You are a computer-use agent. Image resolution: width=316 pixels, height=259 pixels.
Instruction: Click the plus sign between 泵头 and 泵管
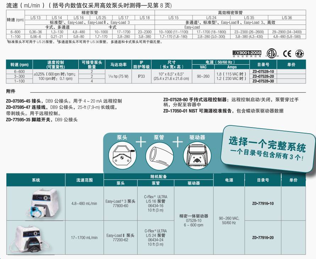pyautogui.click(x=140, y=142)
